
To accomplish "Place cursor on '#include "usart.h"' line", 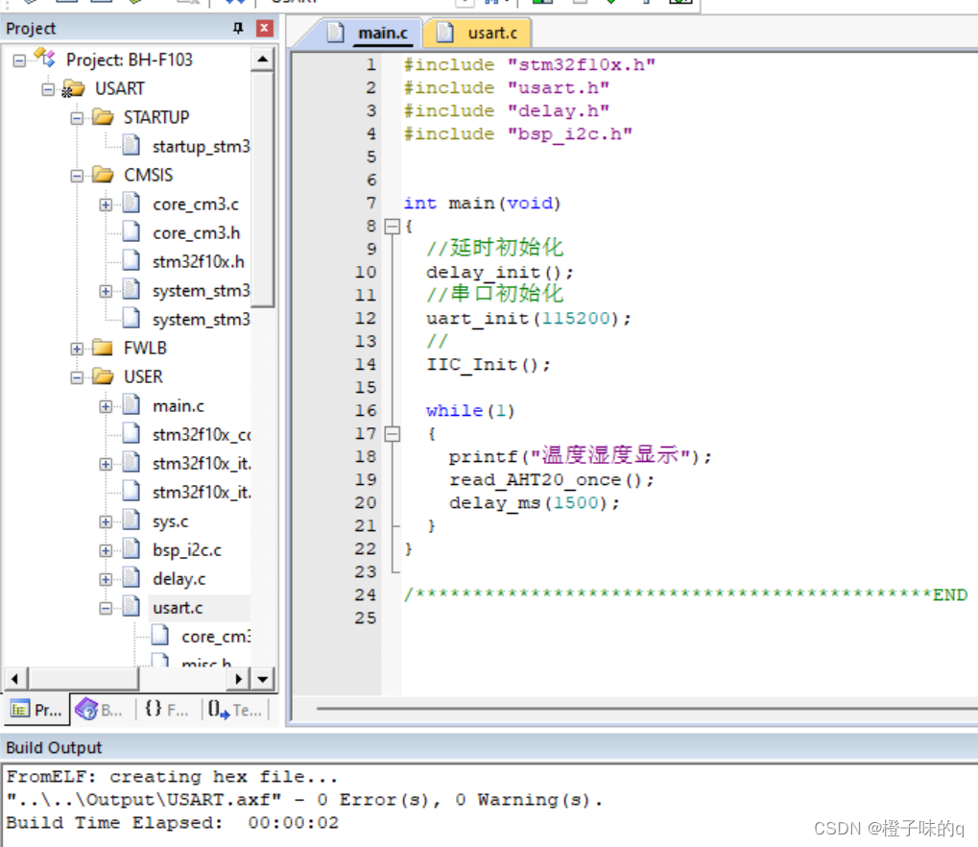I will (506, 87).
